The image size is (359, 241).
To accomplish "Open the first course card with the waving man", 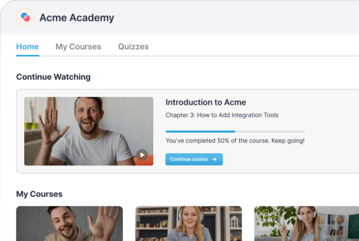I will click(x=69, y=224).
